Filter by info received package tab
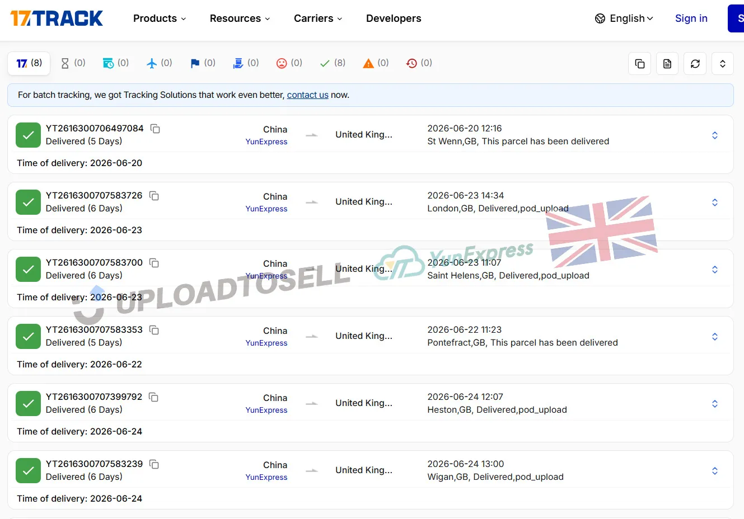744x519 pixels. pos(116,63)
